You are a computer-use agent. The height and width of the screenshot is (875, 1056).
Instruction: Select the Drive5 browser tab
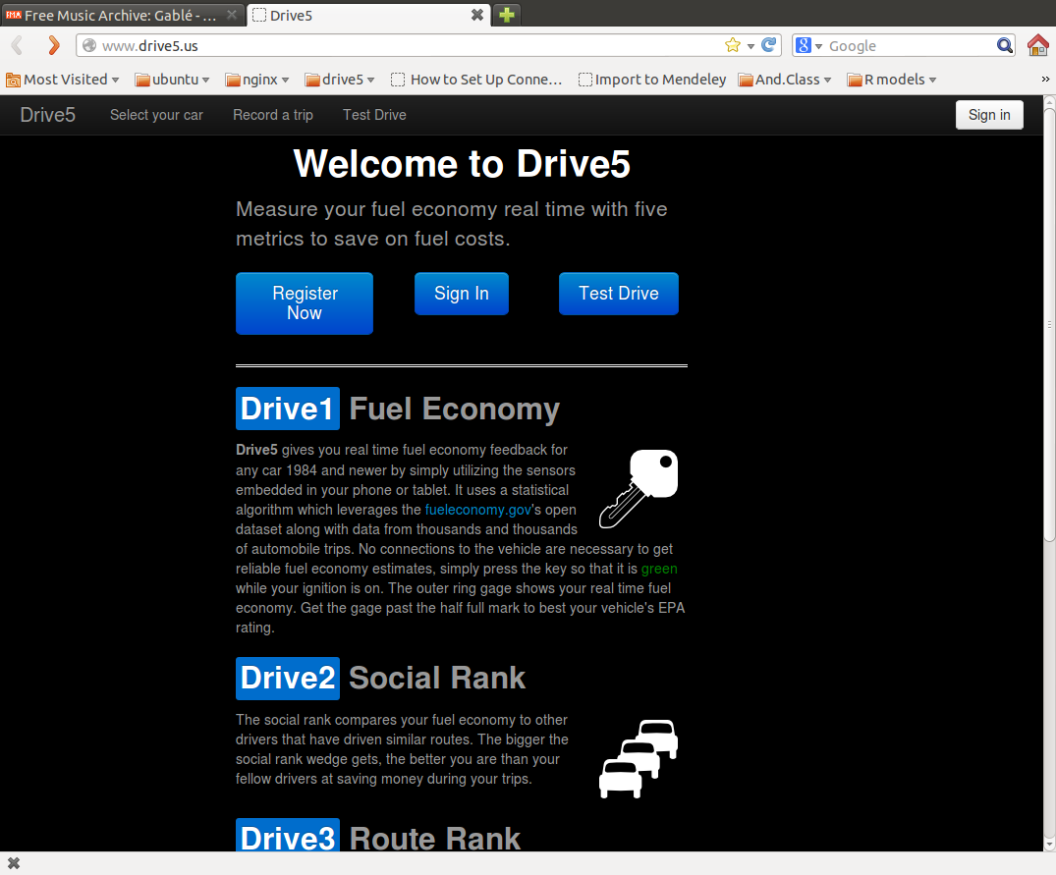point(367,15)
